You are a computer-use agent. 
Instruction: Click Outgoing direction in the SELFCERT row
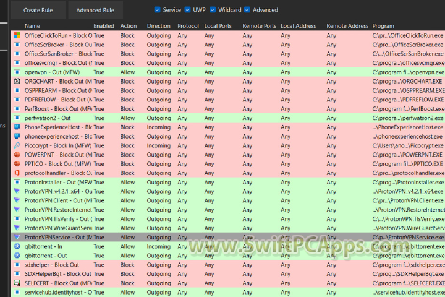[159, 283]
